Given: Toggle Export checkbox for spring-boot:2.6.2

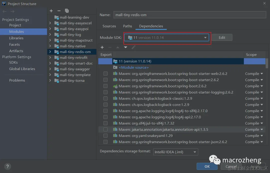Looking at the screenshot, I should (105, 86).
